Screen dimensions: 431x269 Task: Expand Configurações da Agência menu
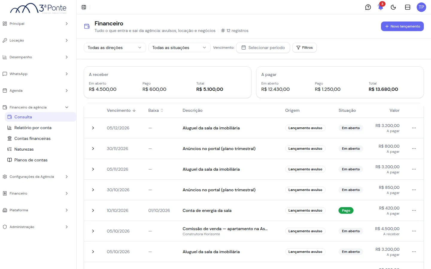point(36,177)
